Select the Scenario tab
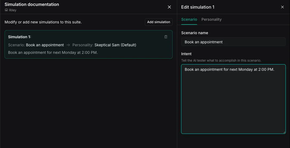290x148 pixels. tap(189, 19)
